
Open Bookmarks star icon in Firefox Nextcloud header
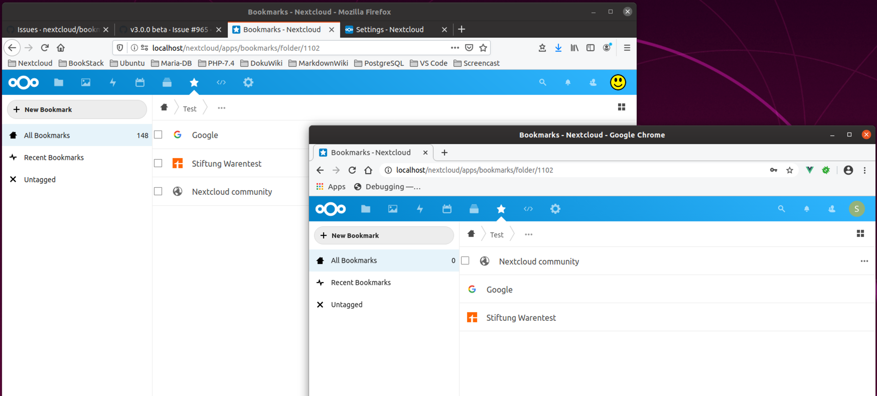194,82
